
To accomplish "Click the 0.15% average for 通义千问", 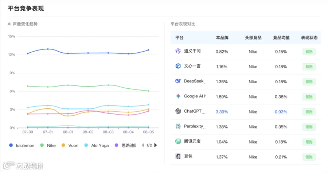I will coord(281,52).
